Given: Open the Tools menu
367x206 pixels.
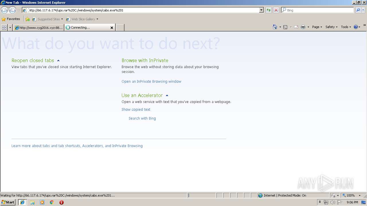Looking at the screenshot, I should [346, 27].
